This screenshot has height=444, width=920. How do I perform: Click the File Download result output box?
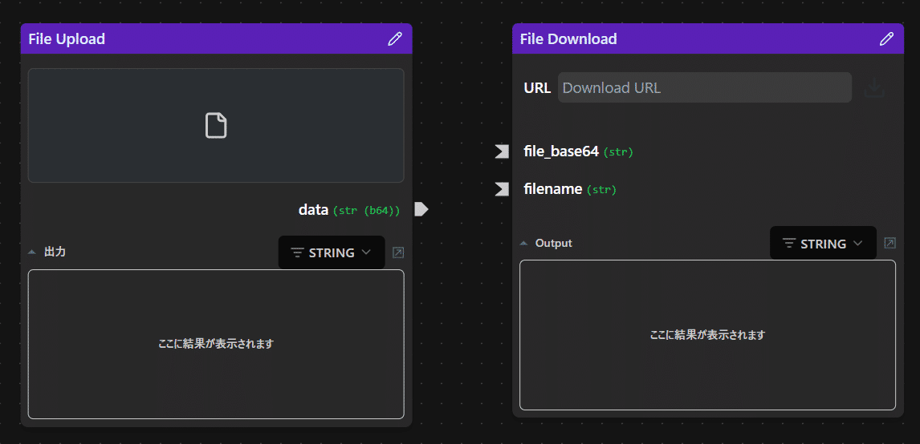[707, 335]
